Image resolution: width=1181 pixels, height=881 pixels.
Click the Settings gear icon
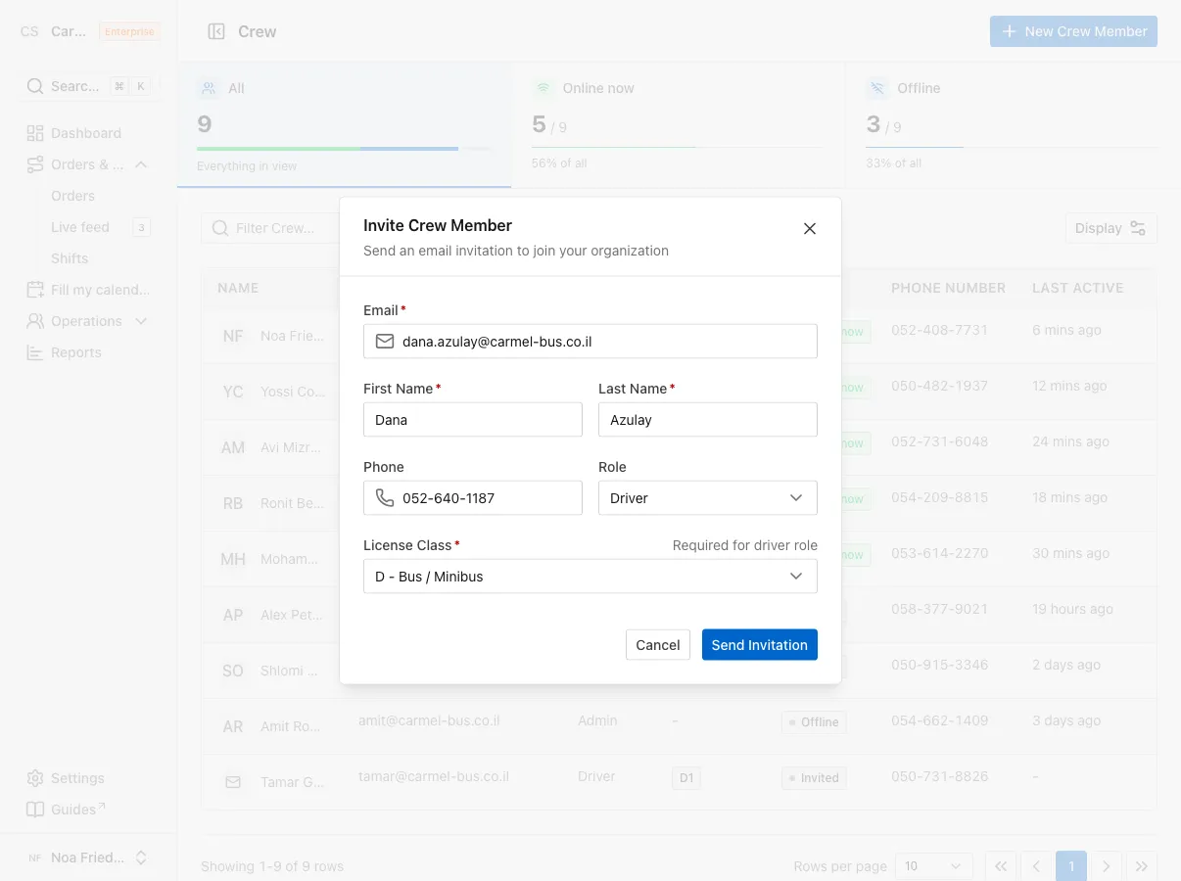pyautogui.click(x=35, y=778)
